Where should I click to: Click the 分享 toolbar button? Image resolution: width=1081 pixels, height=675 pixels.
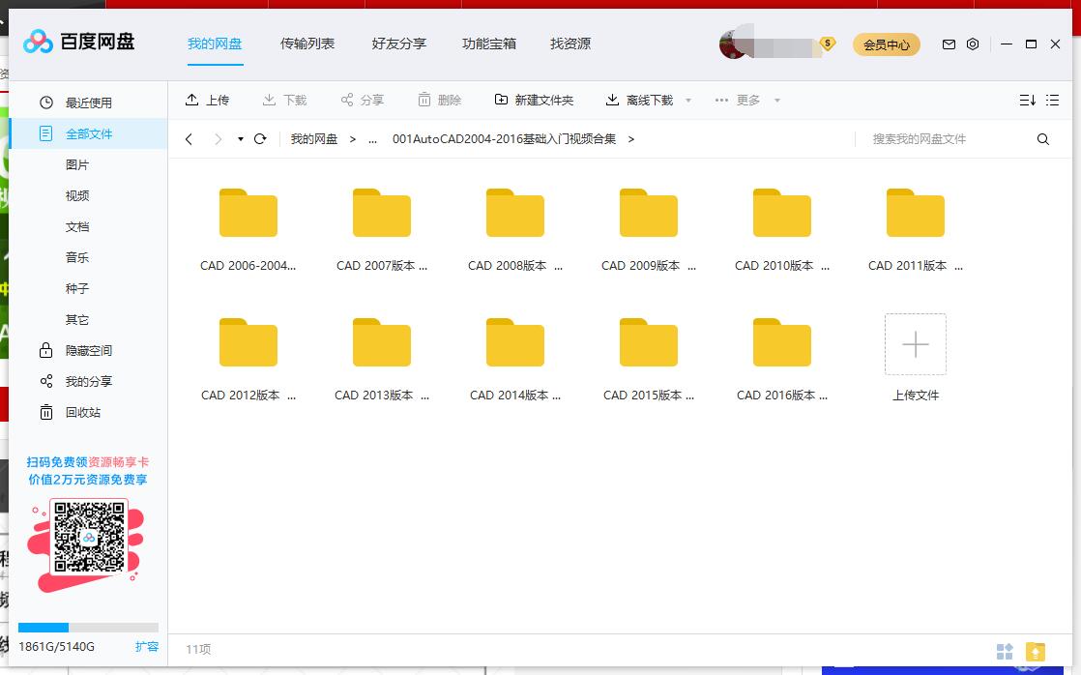[x=362, y=101]
